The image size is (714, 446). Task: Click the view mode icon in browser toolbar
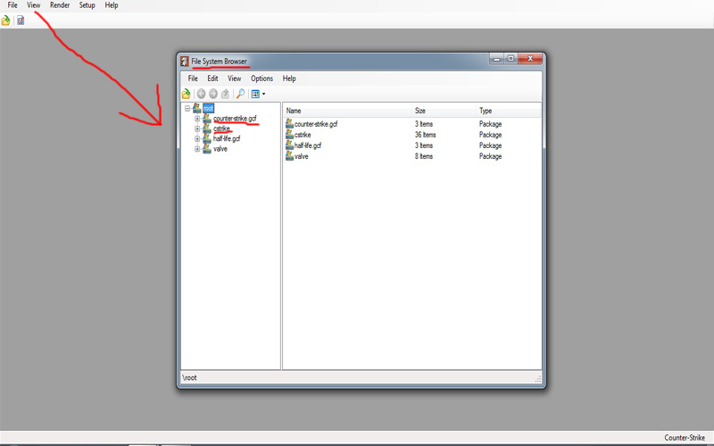pos(255,94)
